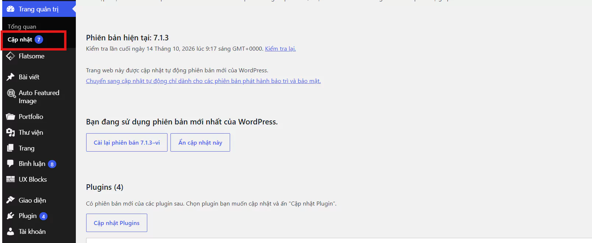The width and height of the screenshot is (592, 243).
Task: Click the pushpin icon beside Bài viết
Action: coord(11,77)
